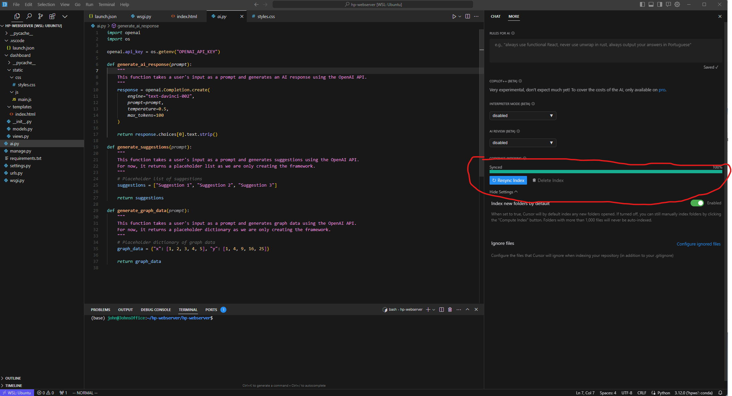Open the Configure ignored files link
732x396 pixels.
coord(698,244)
